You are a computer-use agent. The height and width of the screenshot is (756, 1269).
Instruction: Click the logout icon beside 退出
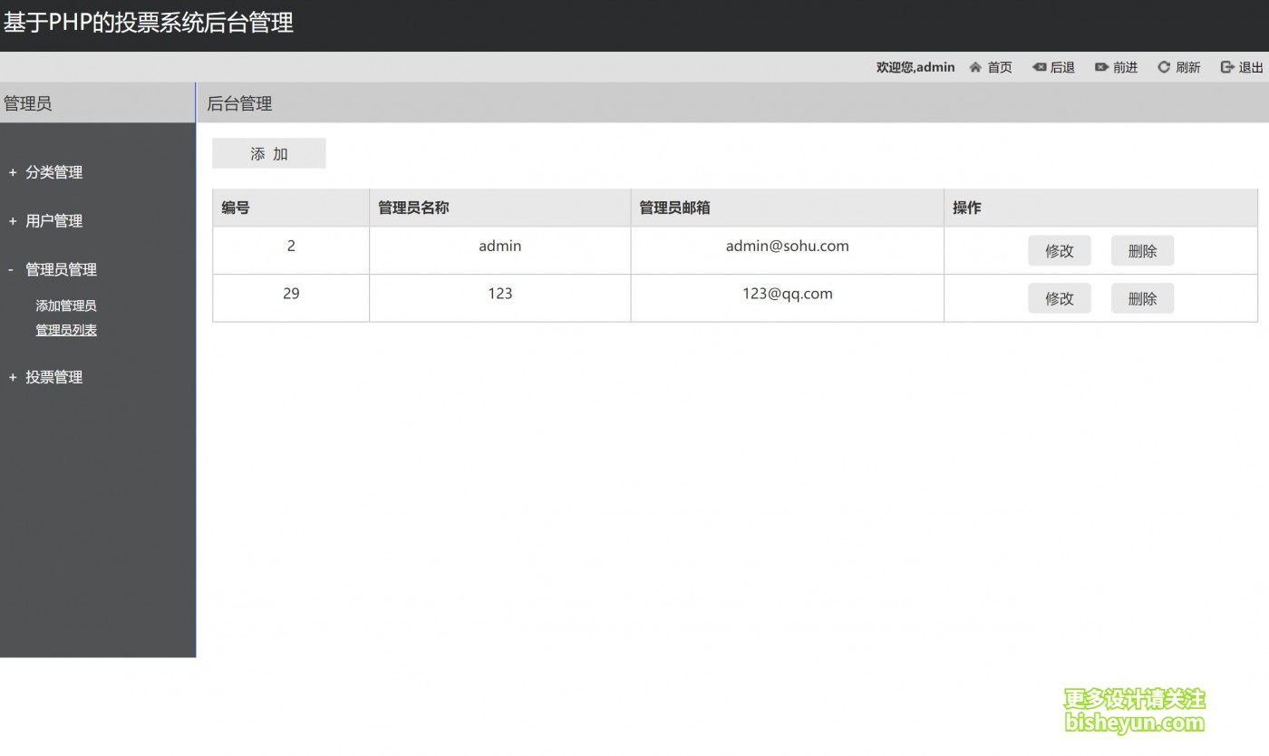(1227, 67)
